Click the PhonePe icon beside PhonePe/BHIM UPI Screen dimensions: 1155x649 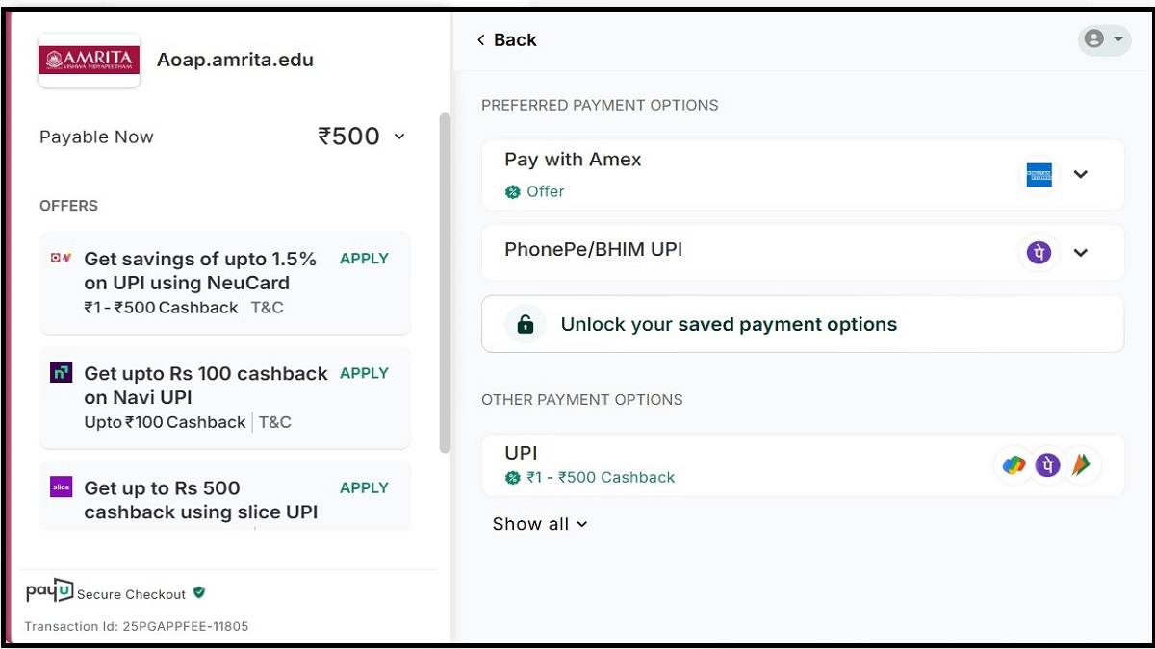coord(1039,252)
